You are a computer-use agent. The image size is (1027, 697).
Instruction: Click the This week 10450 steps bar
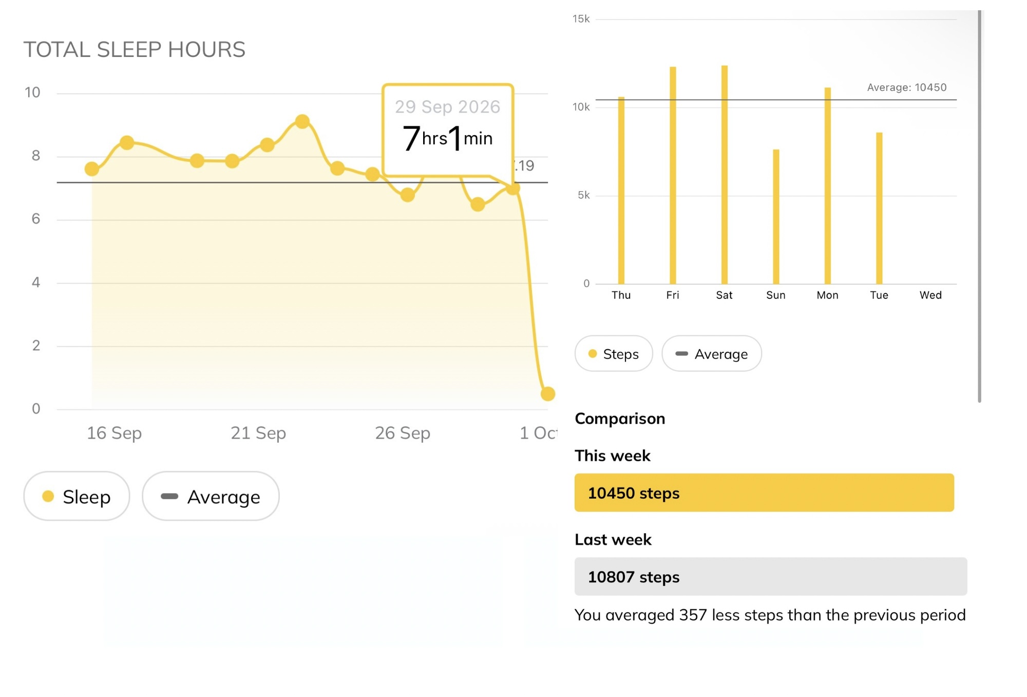[764, 493]
